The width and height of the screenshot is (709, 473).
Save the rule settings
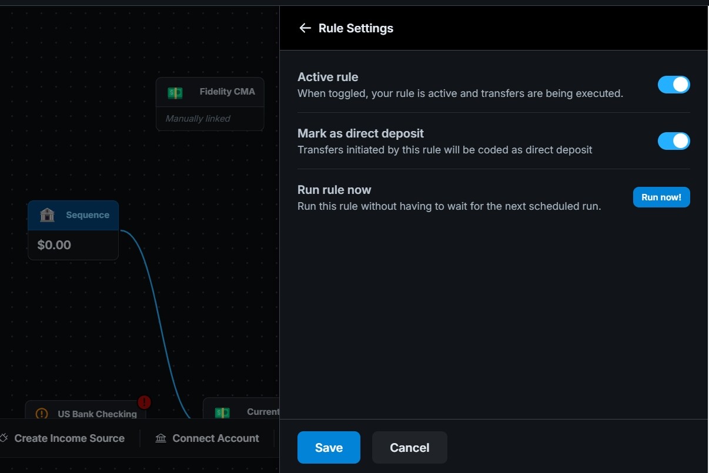[329, 448]
